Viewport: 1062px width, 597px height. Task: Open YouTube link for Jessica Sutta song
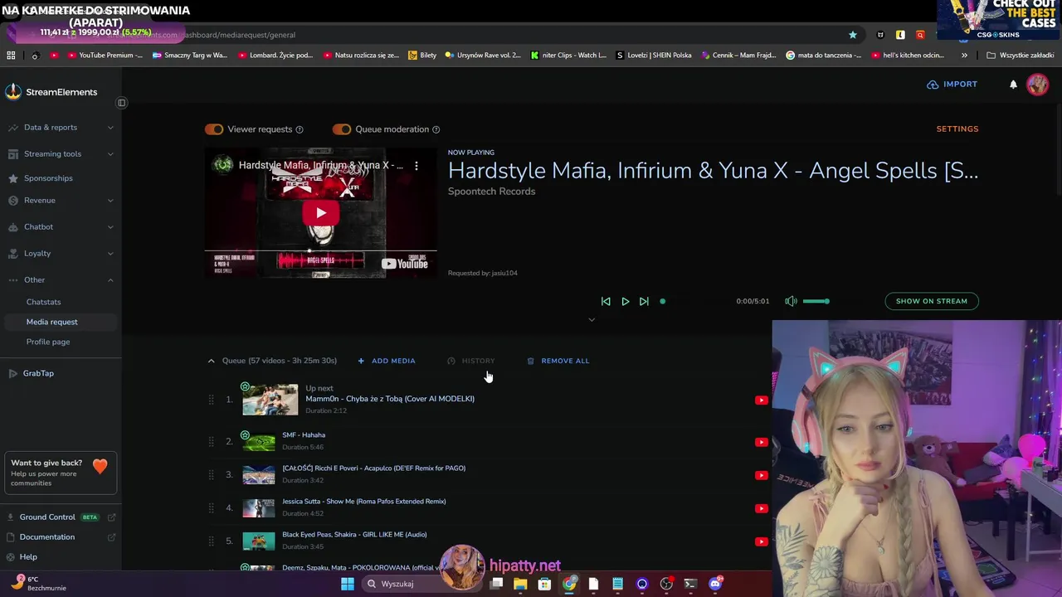pyautogui.click(x=761, y=508)
